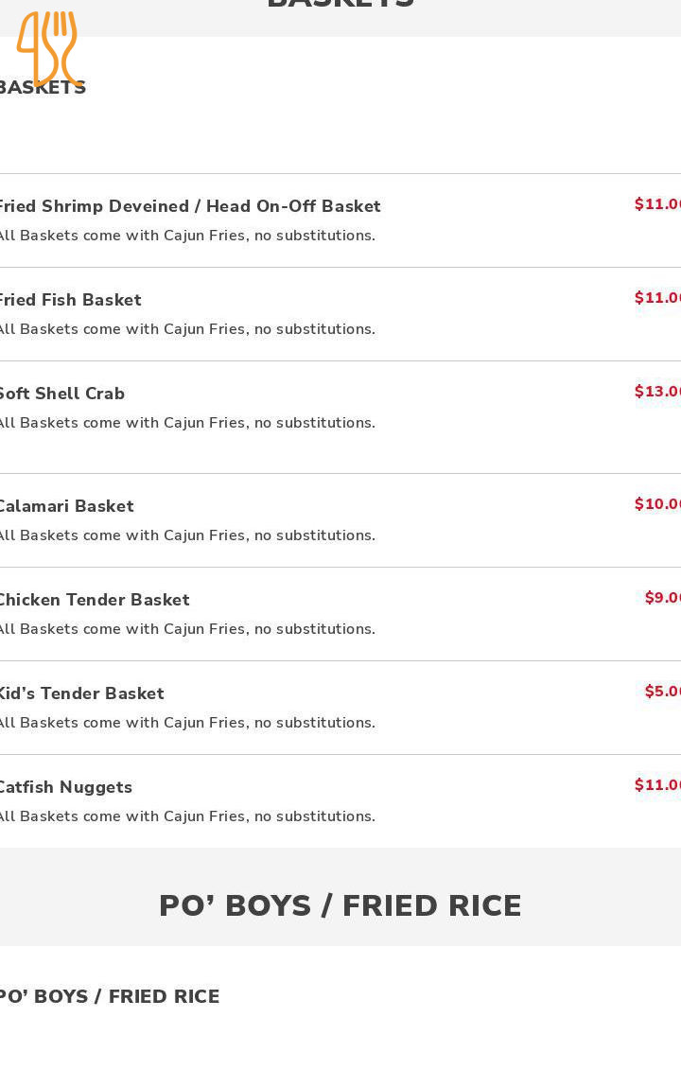Screen dimensions: 681x1070
Task: Choose the Soft Shell Crab item
Action: coord(62,394)
